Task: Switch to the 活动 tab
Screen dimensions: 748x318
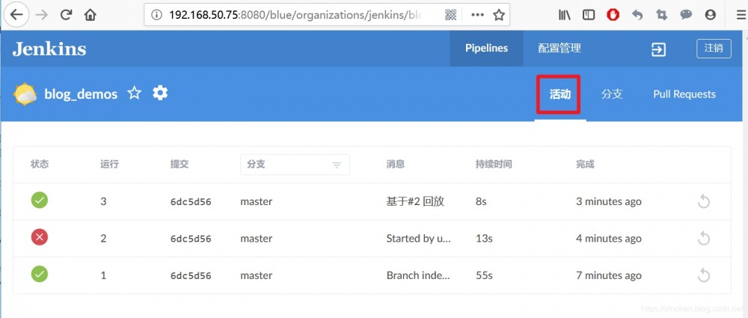Action: tap(560, 94)
